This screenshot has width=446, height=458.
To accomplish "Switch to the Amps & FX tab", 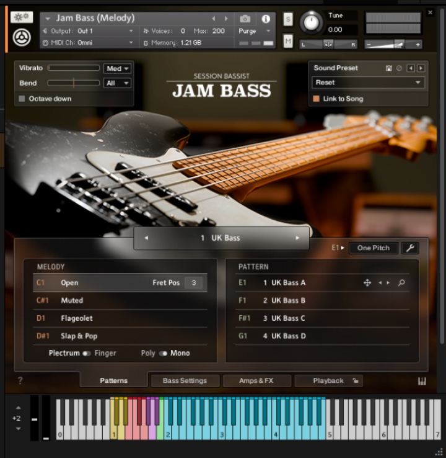I will point(256,380).
